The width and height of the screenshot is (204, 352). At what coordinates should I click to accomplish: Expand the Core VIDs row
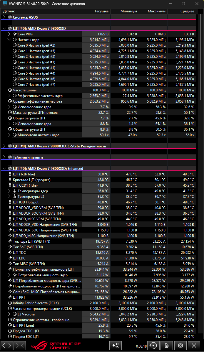(9, 34)
